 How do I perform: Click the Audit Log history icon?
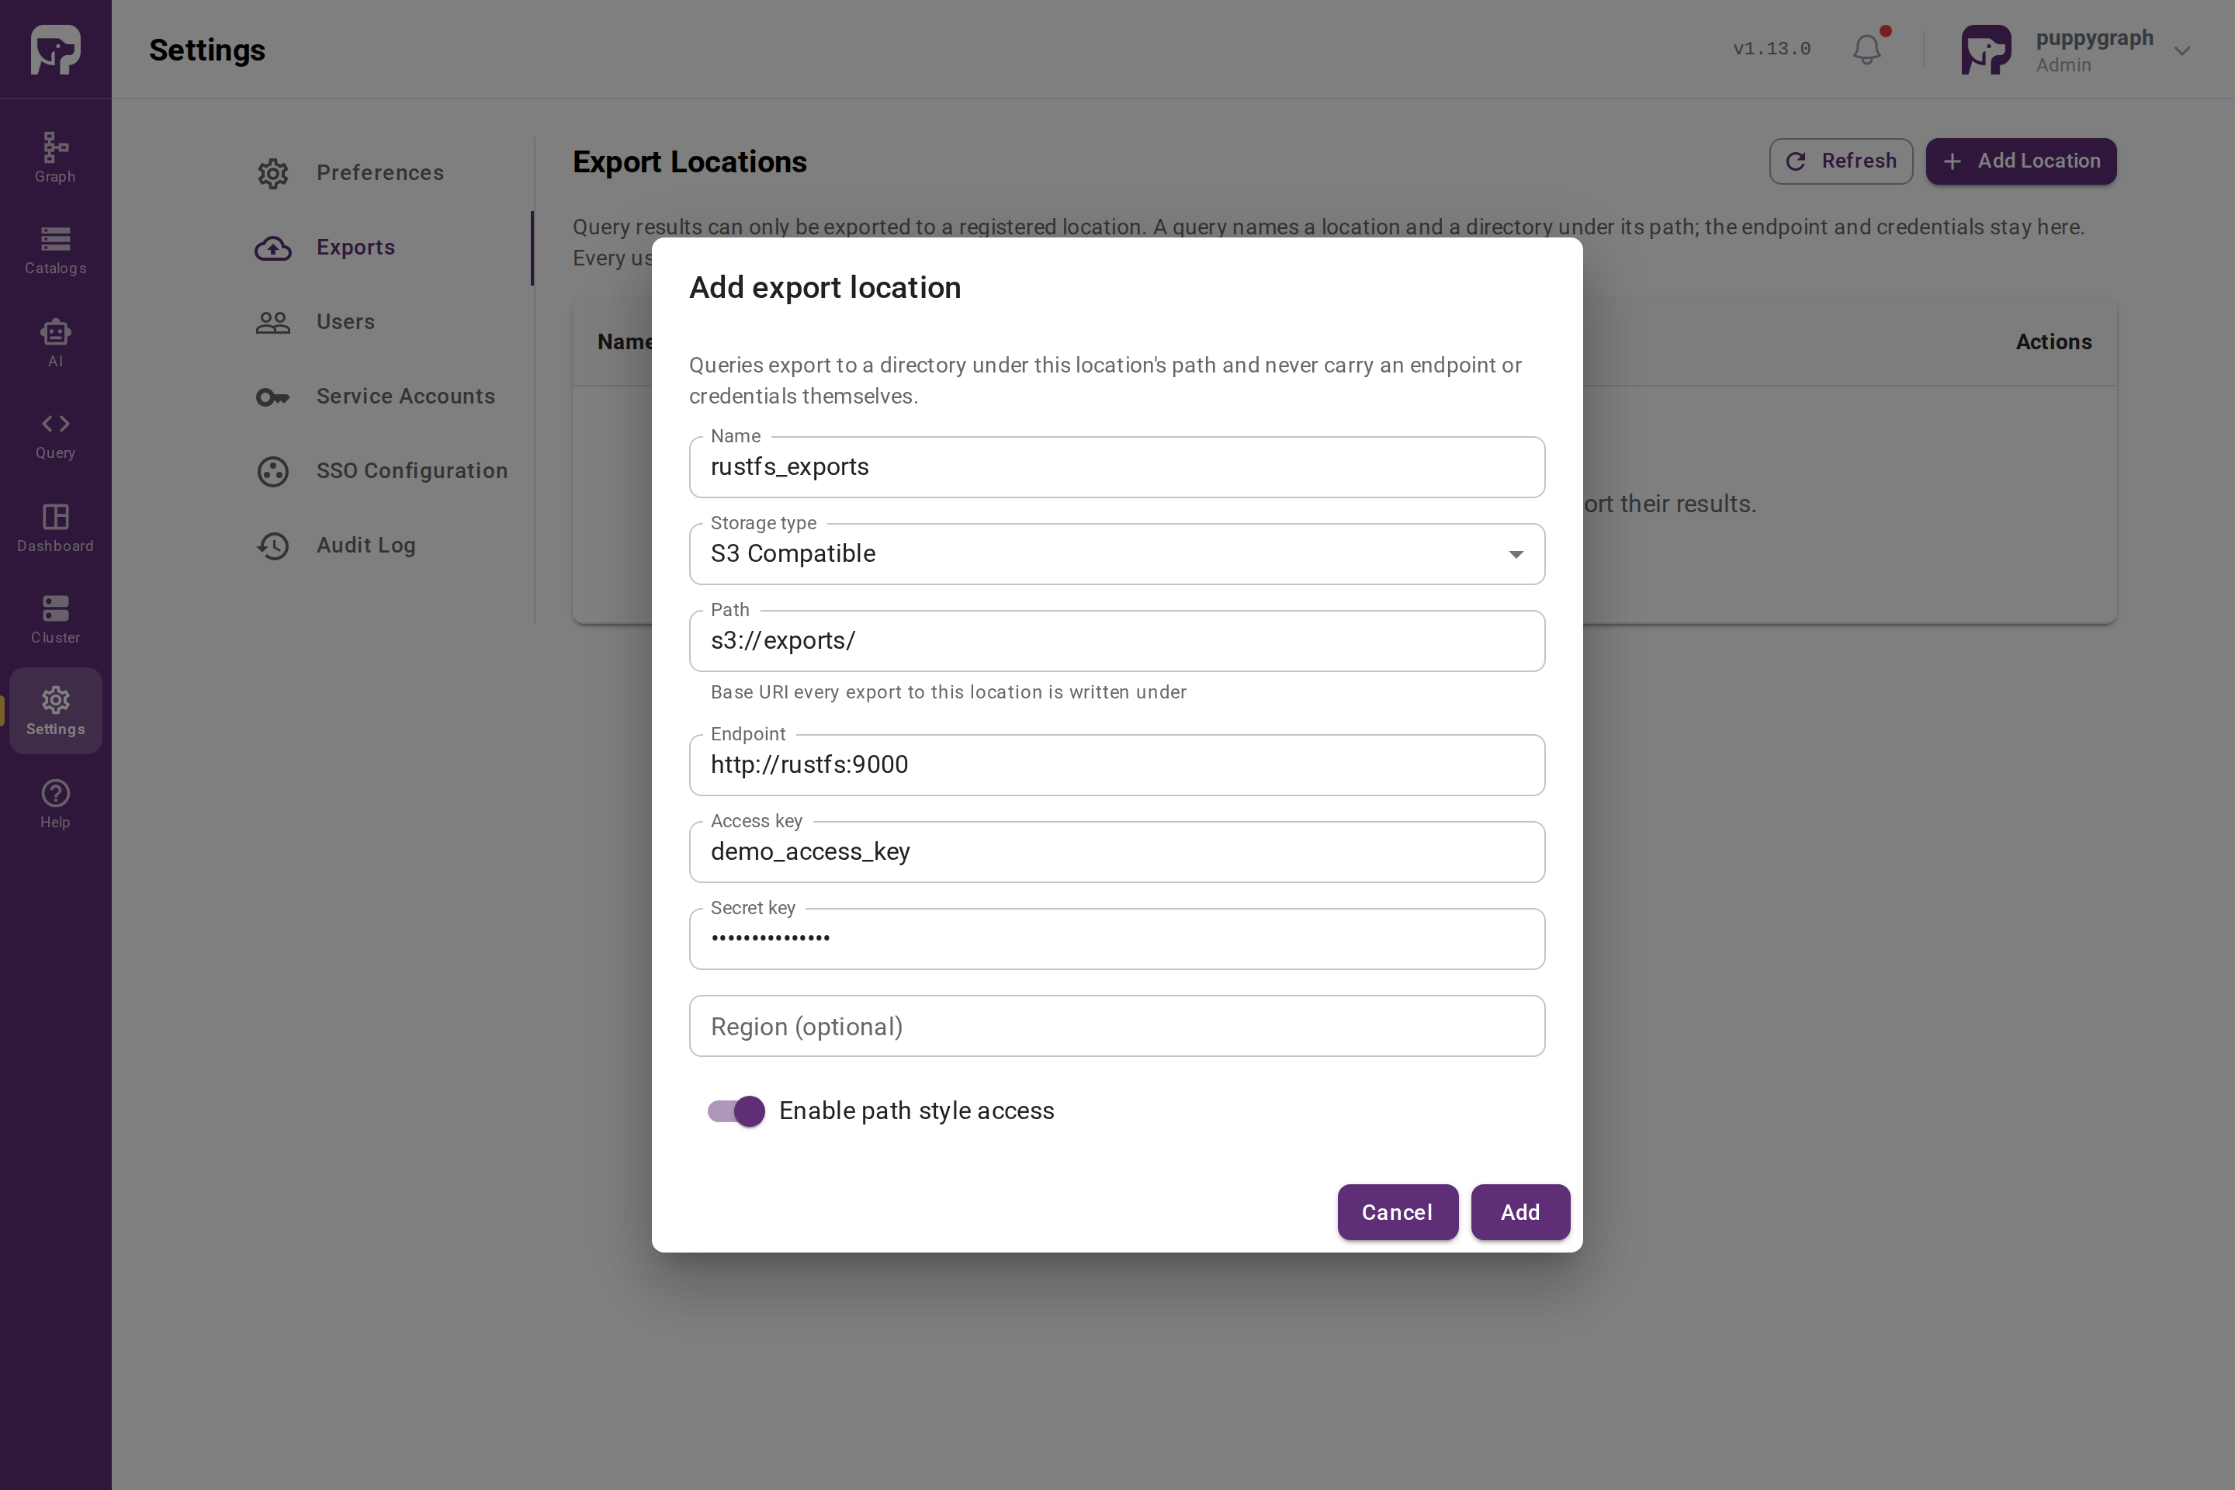272,546
